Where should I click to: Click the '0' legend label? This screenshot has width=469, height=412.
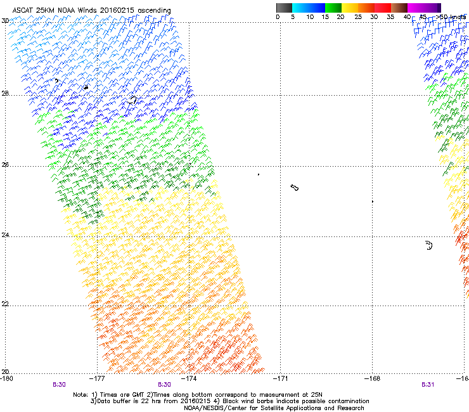pyautogui.click(x=278, y=17)
